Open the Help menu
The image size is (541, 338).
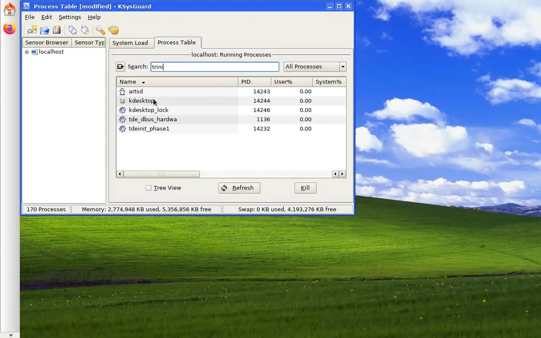coord(94,17)
